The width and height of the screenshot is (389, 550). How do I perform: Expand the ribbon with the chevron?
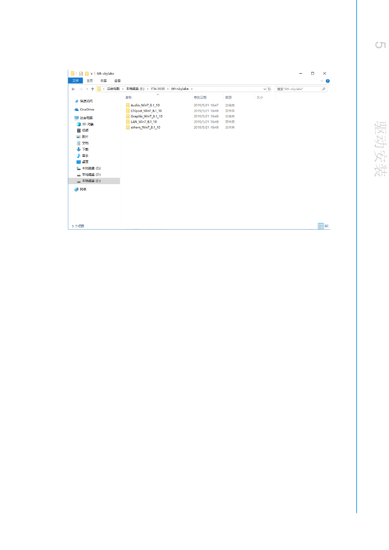pos(322,81)
